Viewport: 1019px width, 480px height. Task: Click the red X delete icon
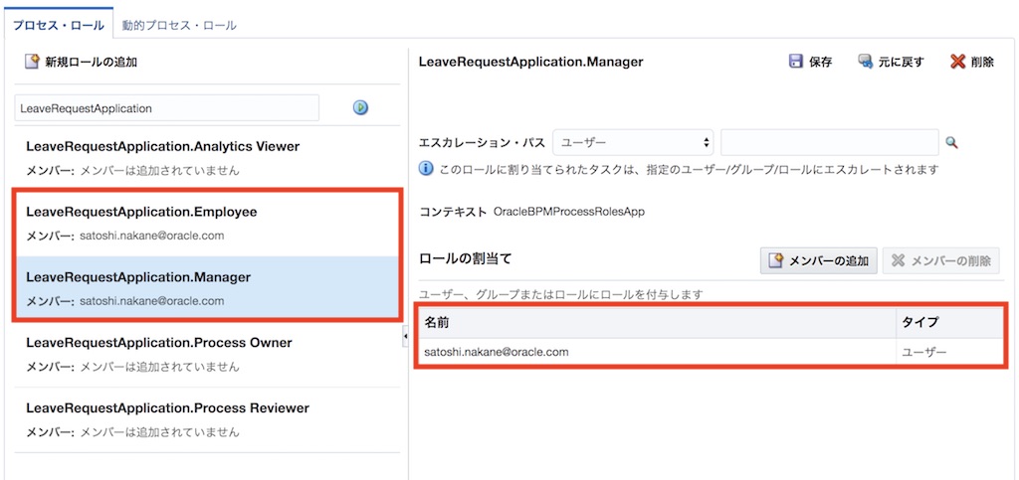pyautogui.click(x=957, y=62)
